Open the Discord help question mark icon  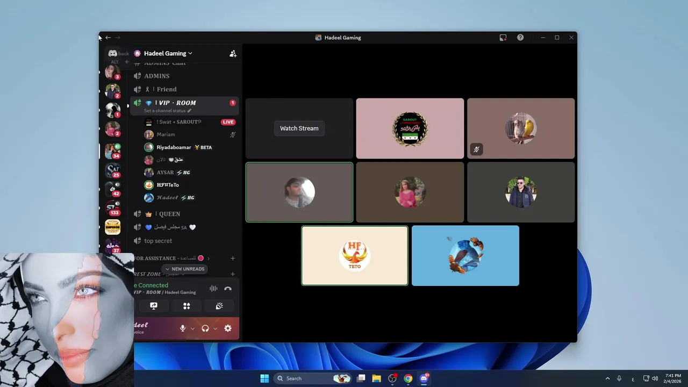click(520, 38)
